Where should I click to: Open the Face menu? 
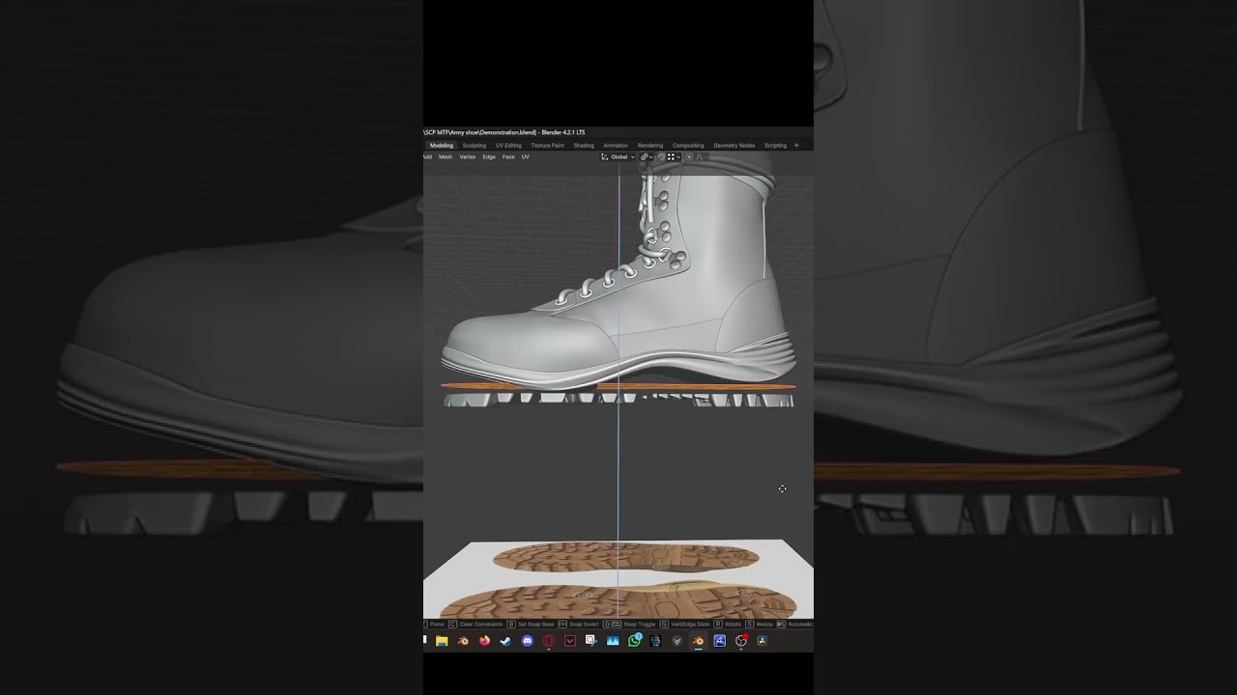tap(508, 156)
